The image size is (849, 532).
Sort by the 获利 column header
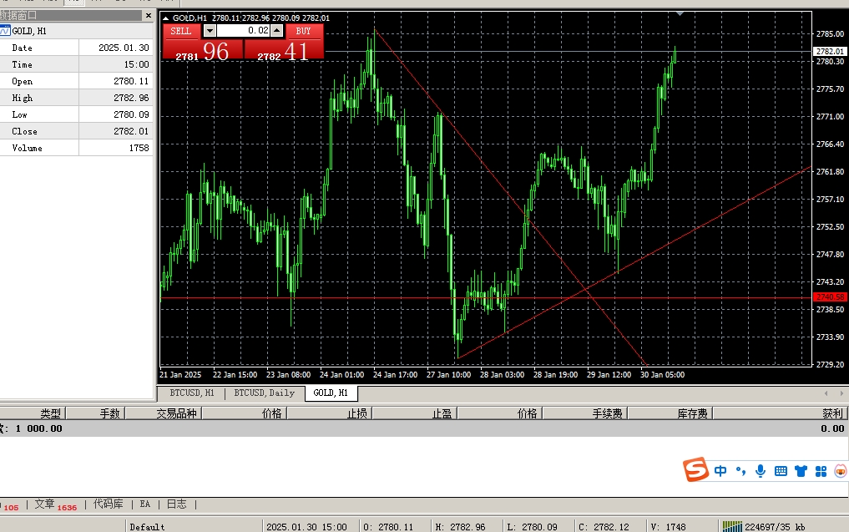click(781, 413)
